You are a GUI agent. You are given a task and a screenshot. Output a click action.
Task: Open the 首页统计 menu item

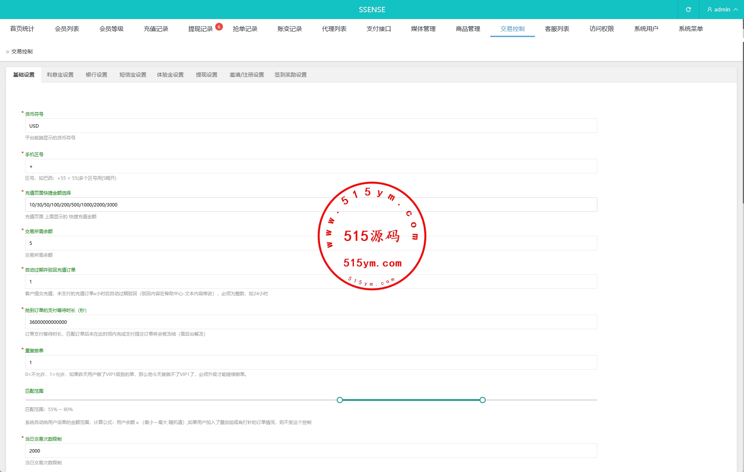tap(22, 29)
